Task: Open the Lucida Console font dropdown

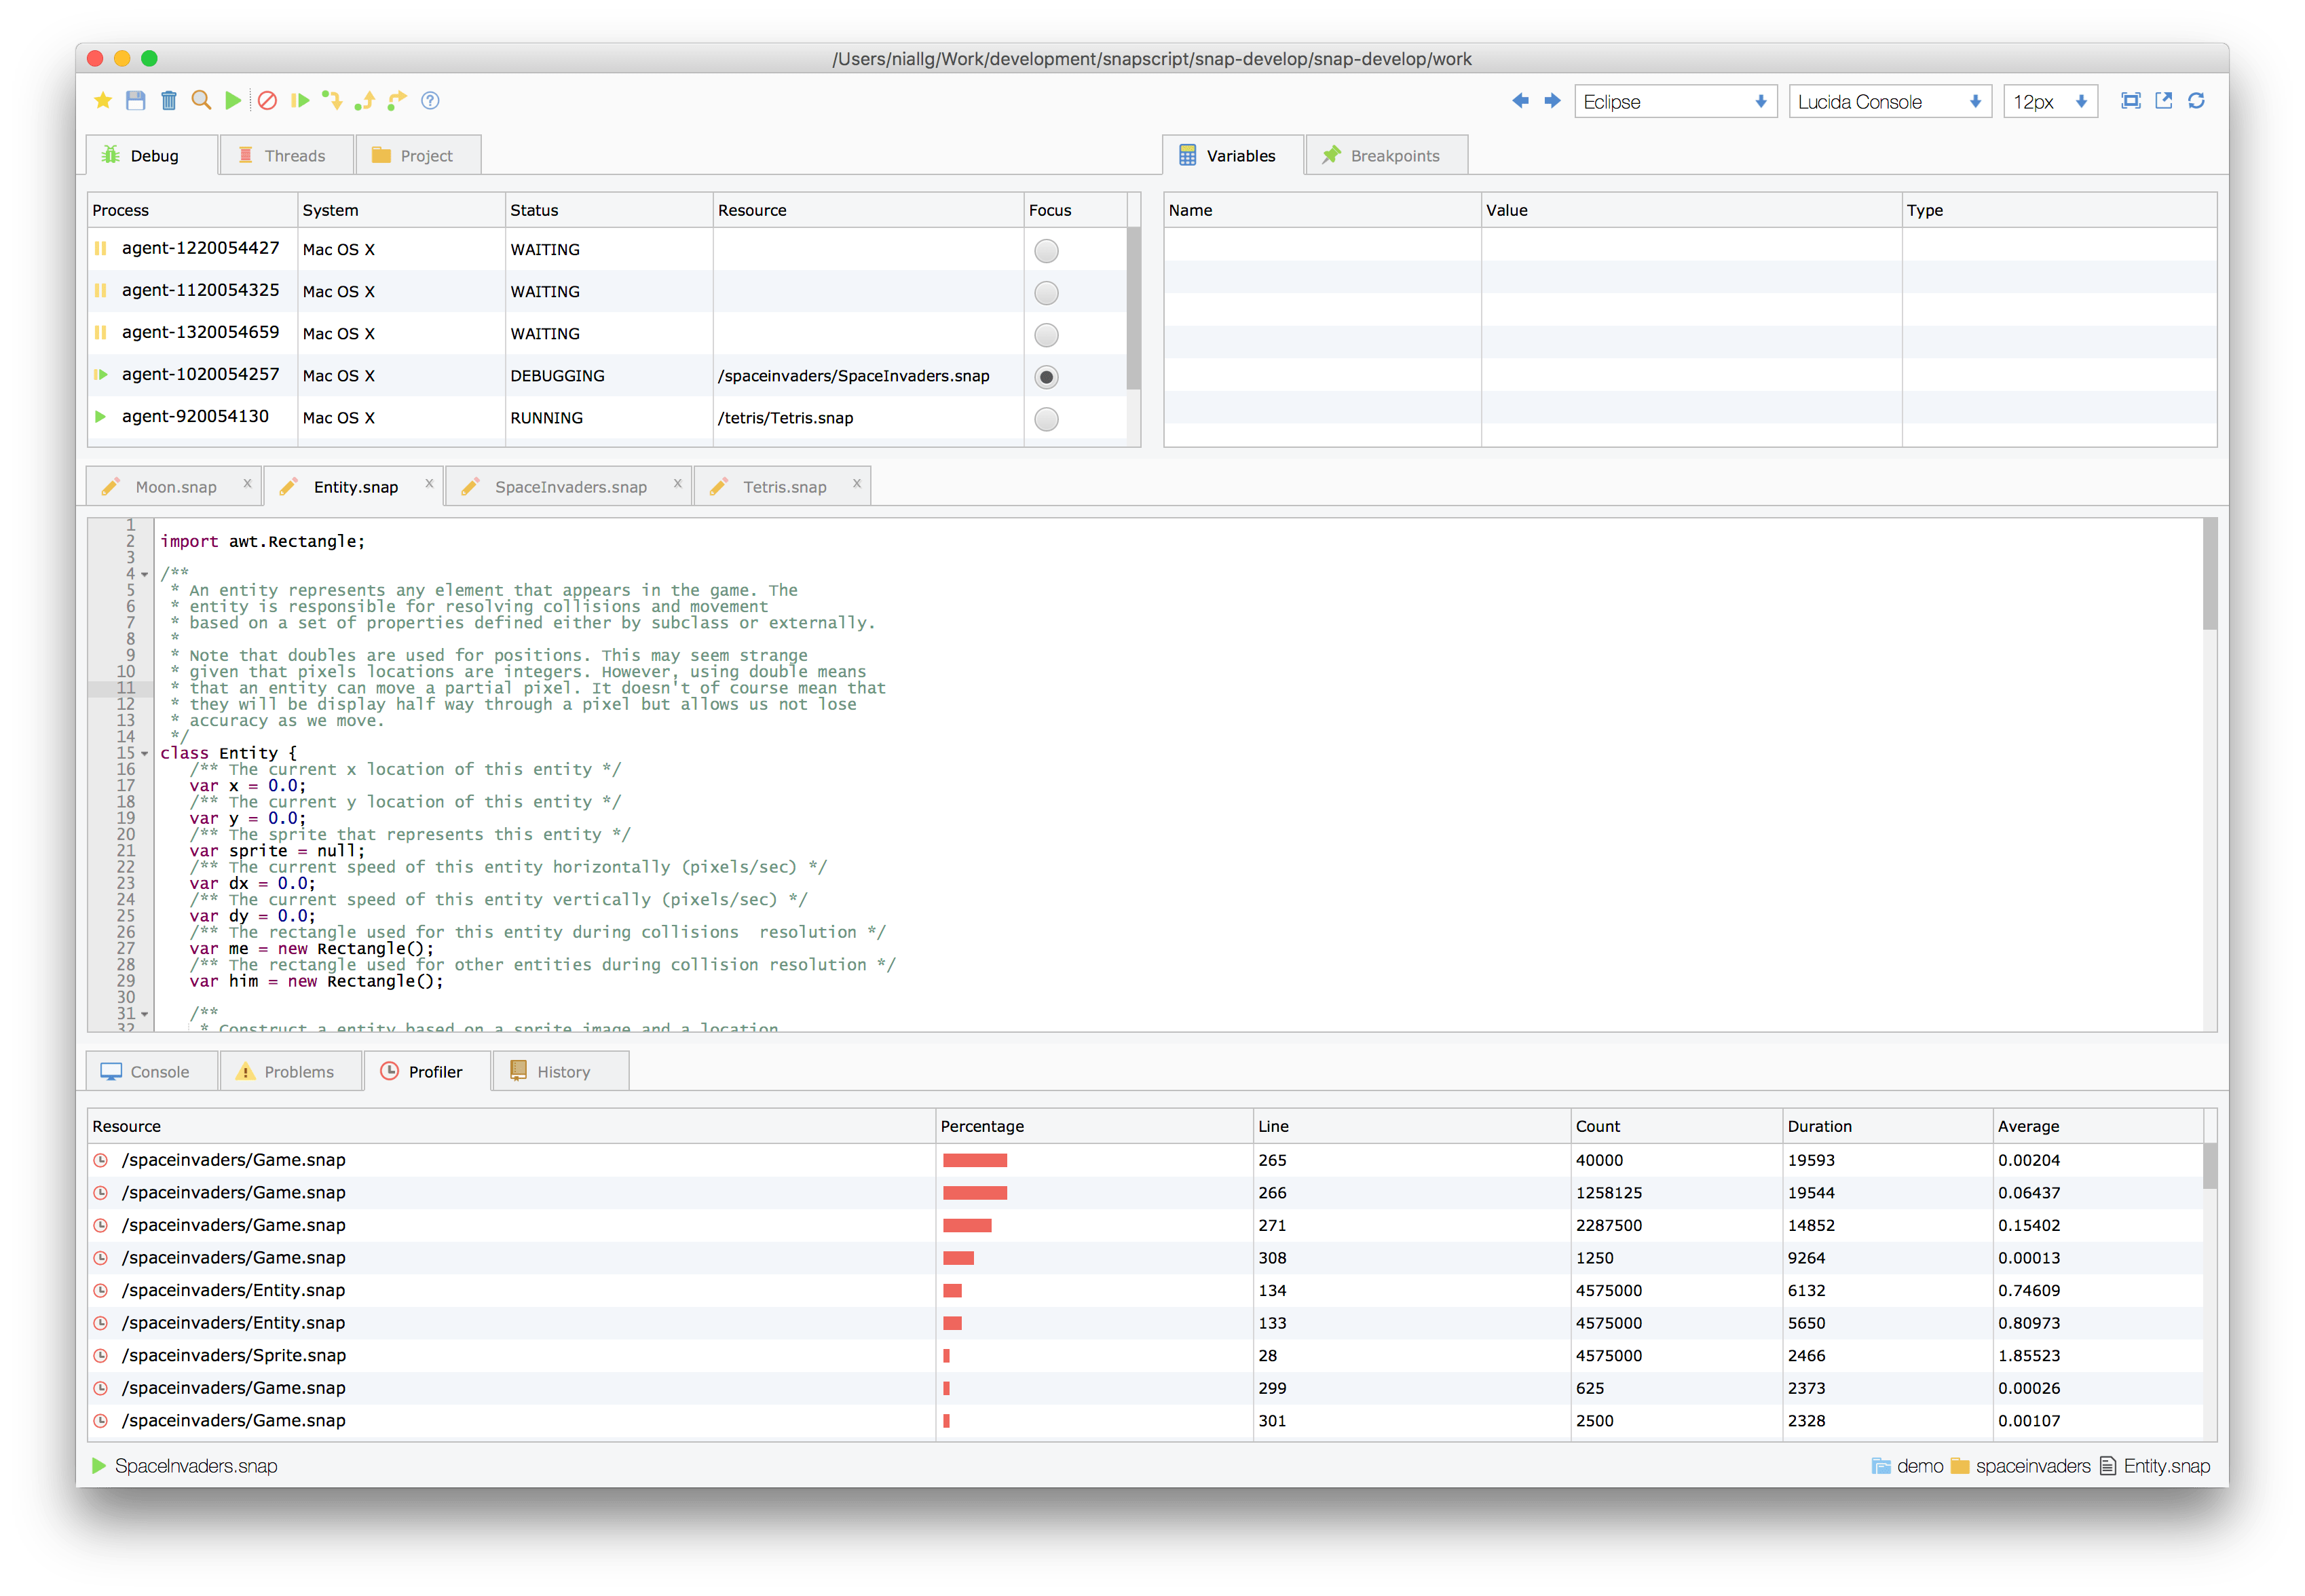Action: pos(1890,101)
